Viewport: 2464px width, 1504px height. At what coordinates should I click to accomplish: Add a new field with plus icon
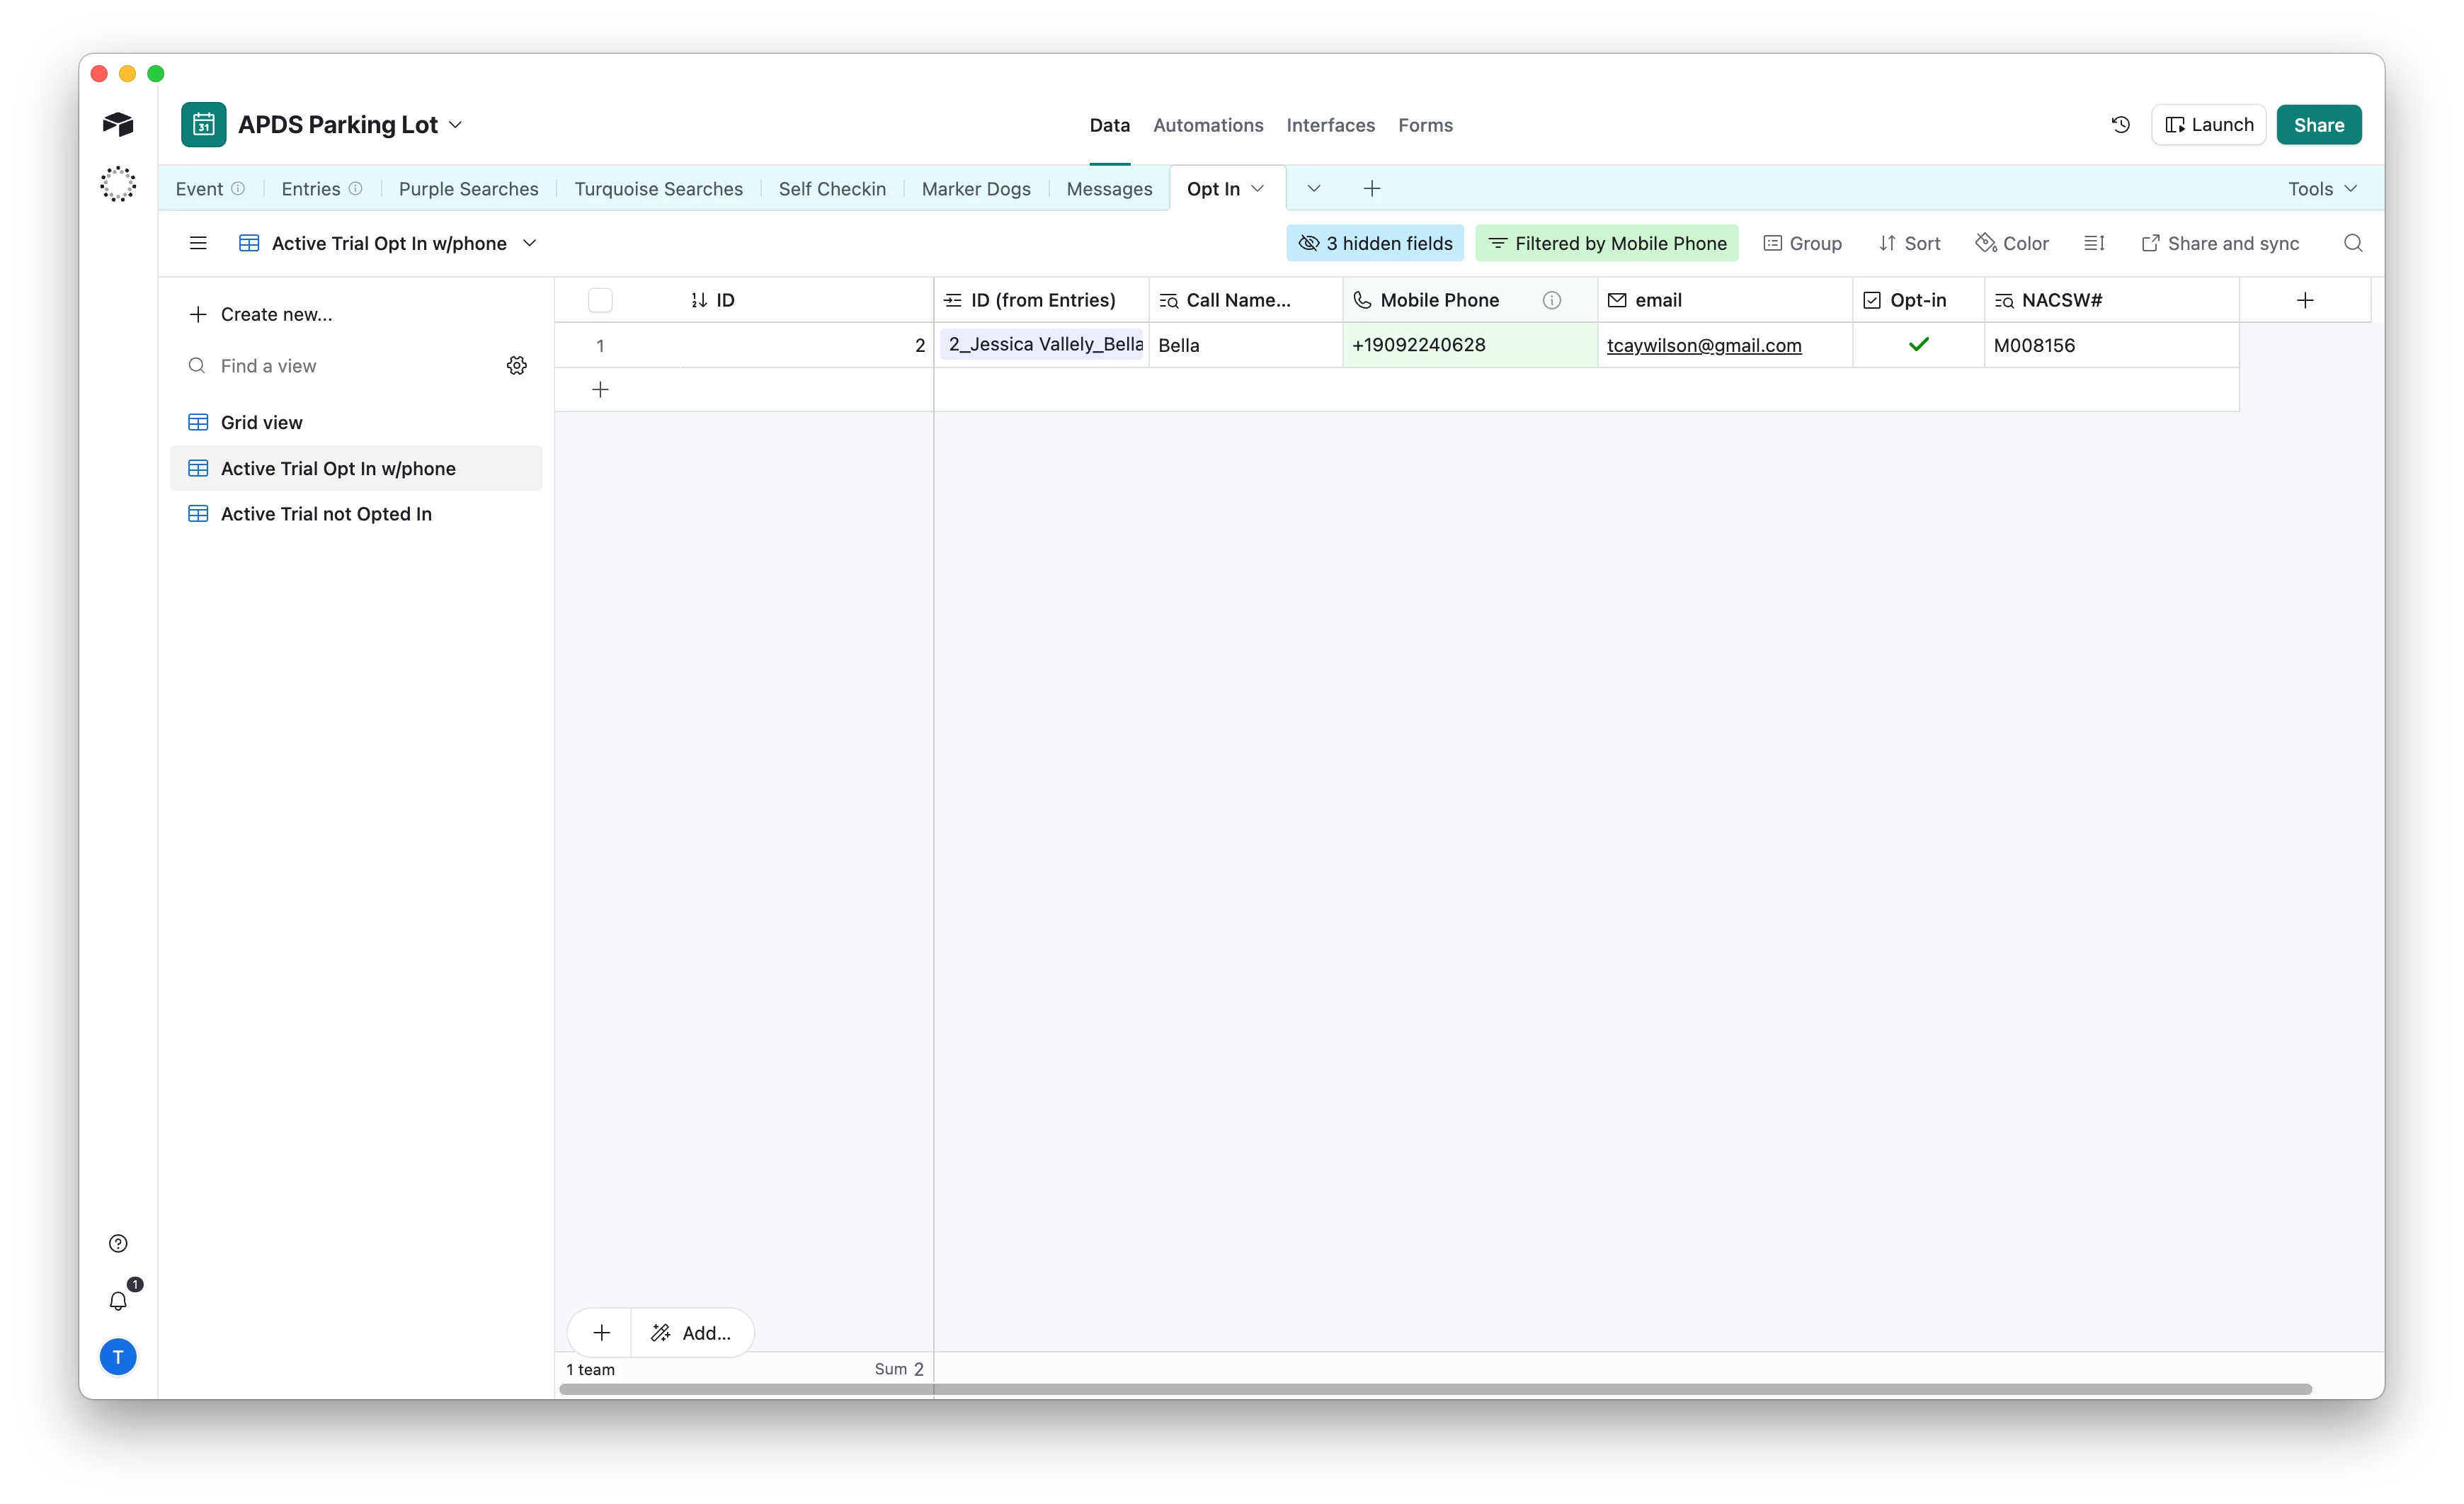pyautogui.click(x=2304, y=300)
